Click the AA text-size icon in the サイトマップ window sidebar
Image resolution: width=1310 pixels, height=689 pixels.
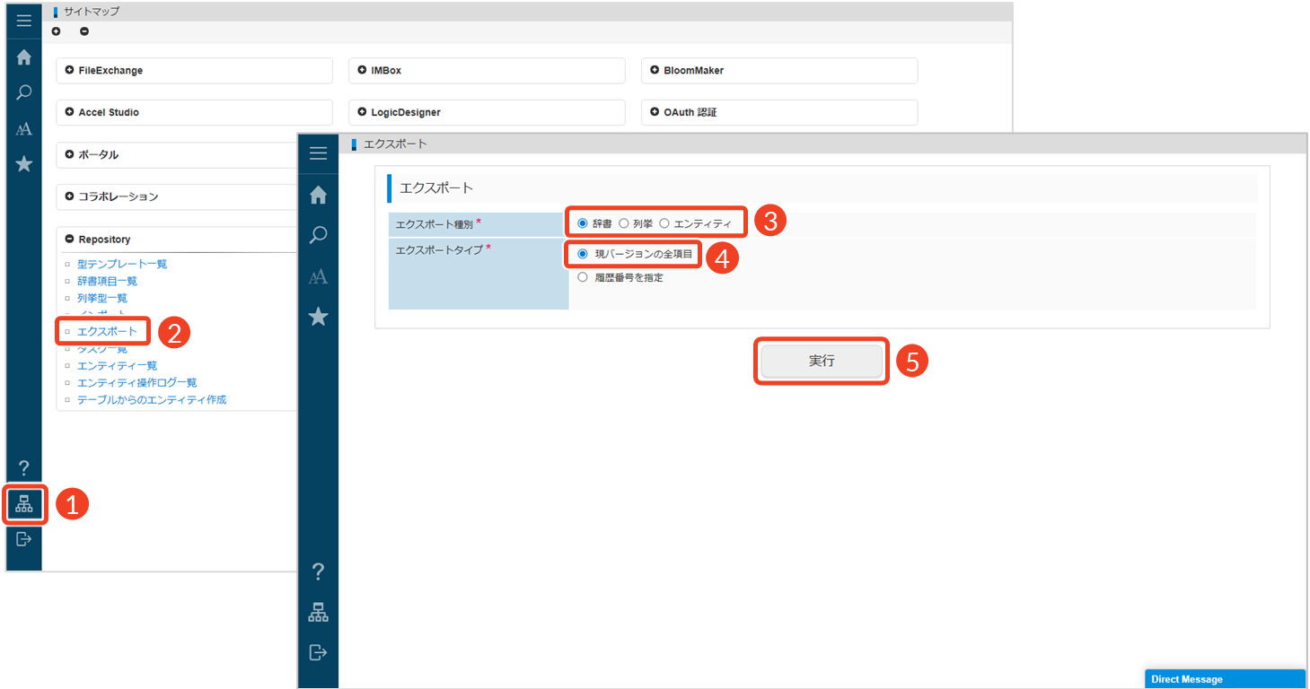coord(24,129)
